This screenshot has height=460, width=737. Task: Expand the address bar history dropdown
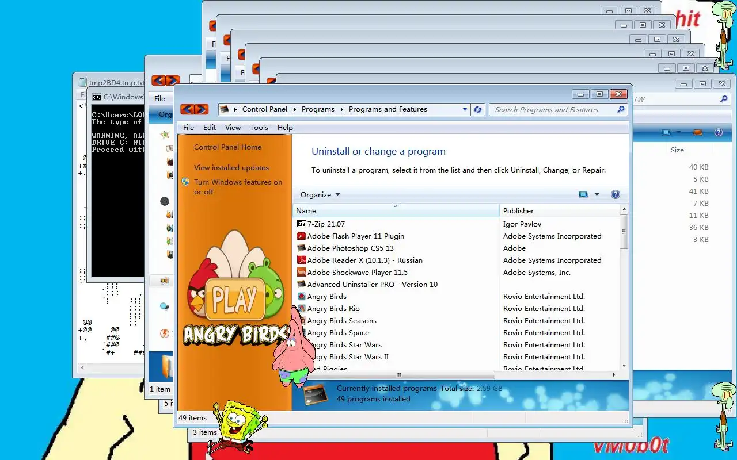[x=465, y=109]
